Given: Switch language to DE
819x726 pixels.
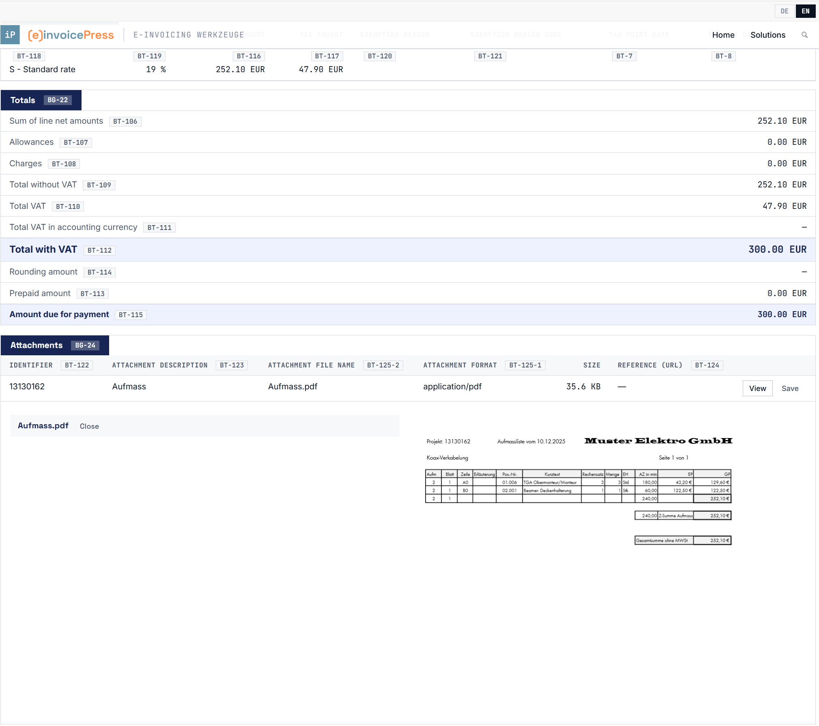Looking at the screenshot, I should tap(785, 11).
